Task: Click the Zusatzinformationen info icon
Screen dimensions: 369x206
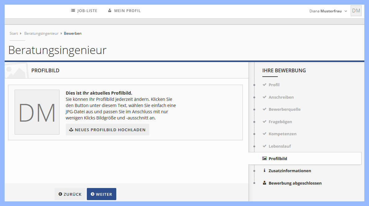Action: [x=264, y=171]
